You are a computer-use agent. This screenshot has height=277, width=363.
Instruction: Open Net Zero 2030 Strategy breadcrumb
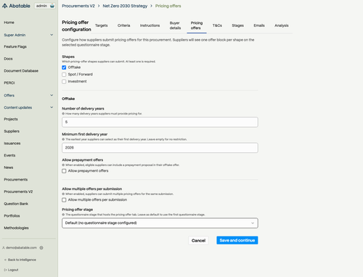[125, 6]
